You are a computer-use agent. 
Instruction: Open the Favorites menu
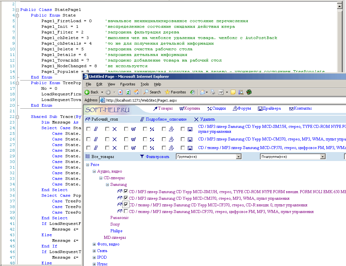pos(127,84)
